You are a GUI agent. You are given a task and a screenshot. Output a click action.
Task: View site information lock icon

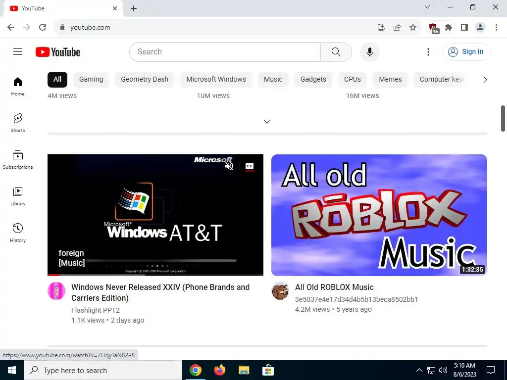tap(62, 27)
